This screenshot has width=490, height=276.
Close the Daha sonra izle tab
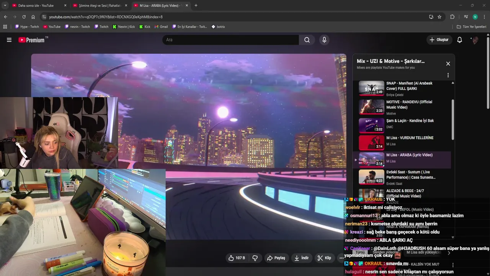tap(65, 5)
